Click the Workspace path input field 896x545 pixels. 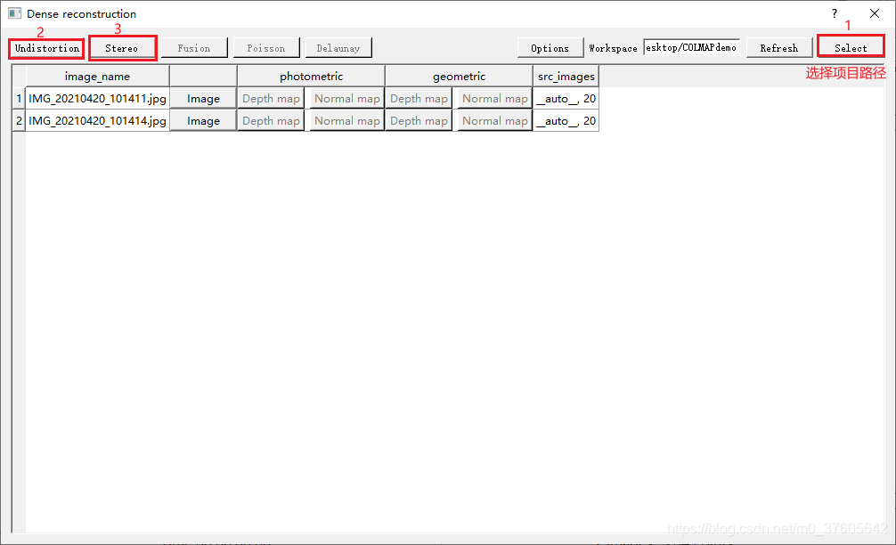[692, 47]
